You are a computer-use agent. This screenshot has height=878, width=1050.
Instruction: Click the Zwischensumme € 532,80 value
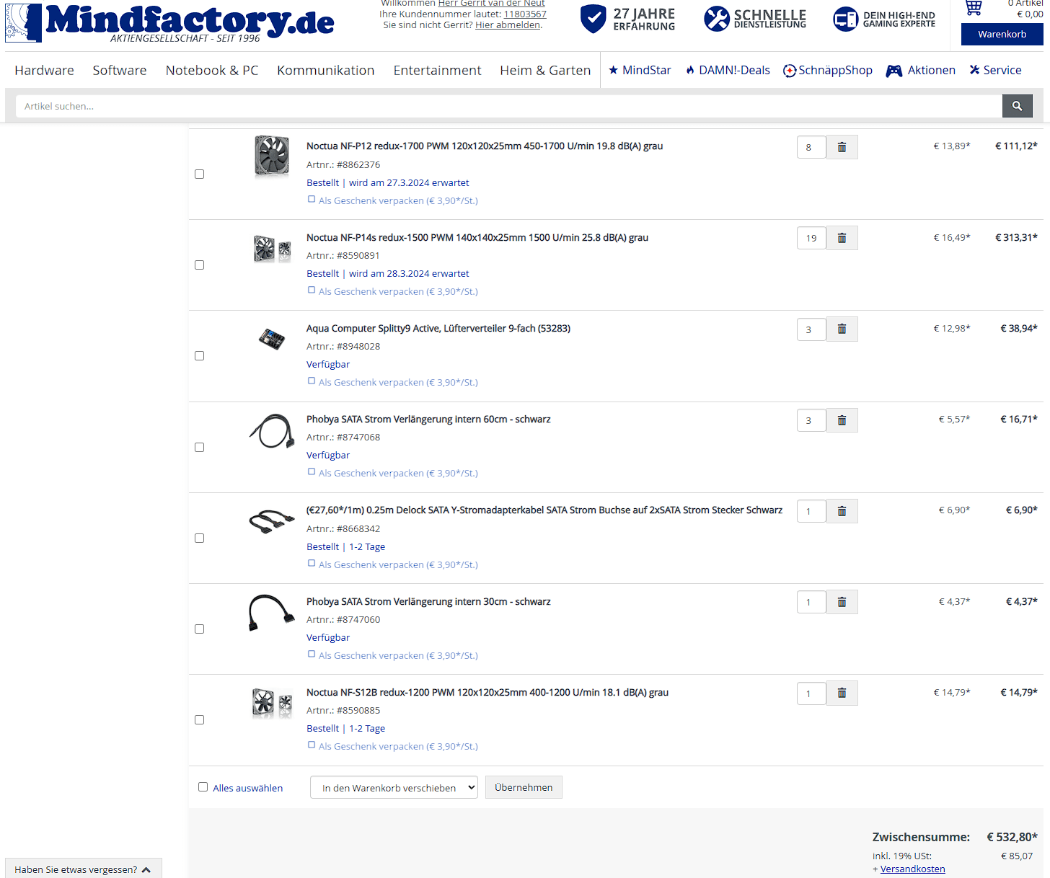(x=1012, y=837)
